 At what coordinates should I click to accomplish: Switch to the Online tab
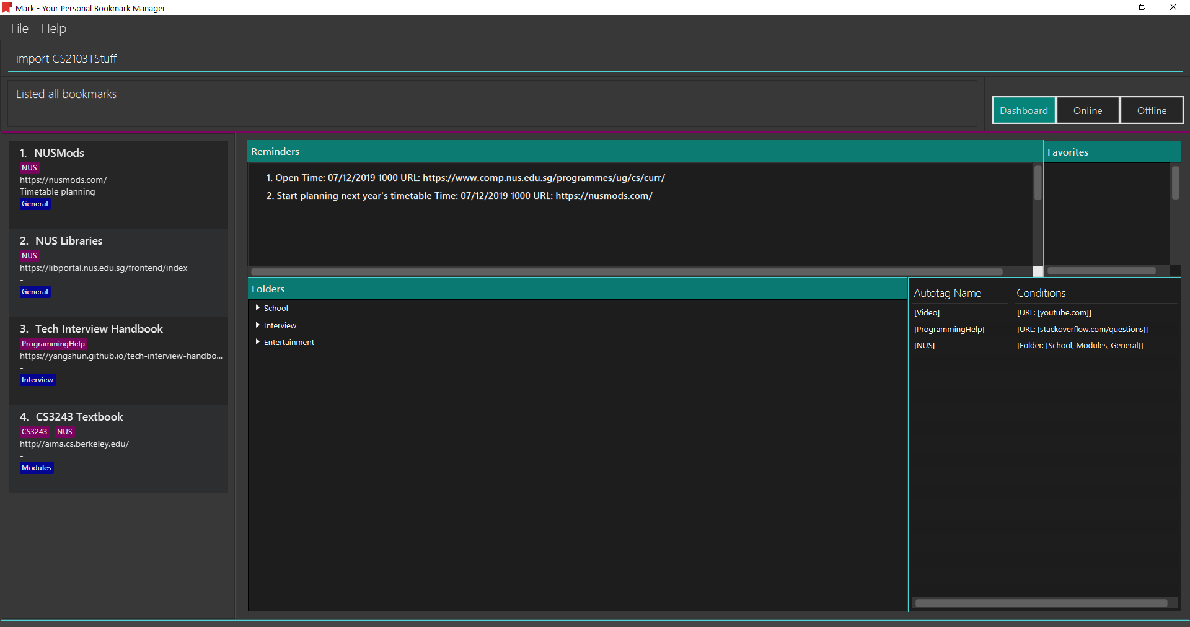click(1088, 110)
